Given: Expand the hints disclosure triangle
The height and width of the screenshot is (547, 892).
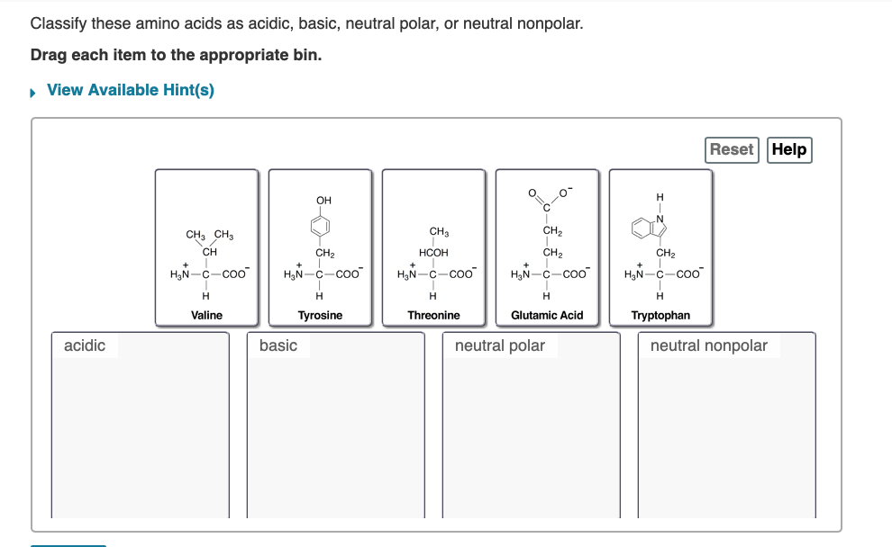Looking at the screenshot, I should [32, 90].
